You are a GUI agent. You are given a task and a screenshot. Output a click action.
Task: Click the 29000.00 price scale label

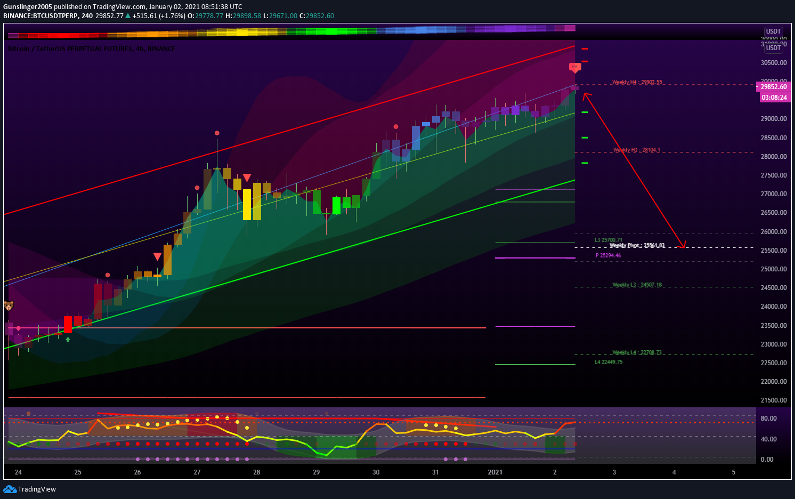pos(774,119)
